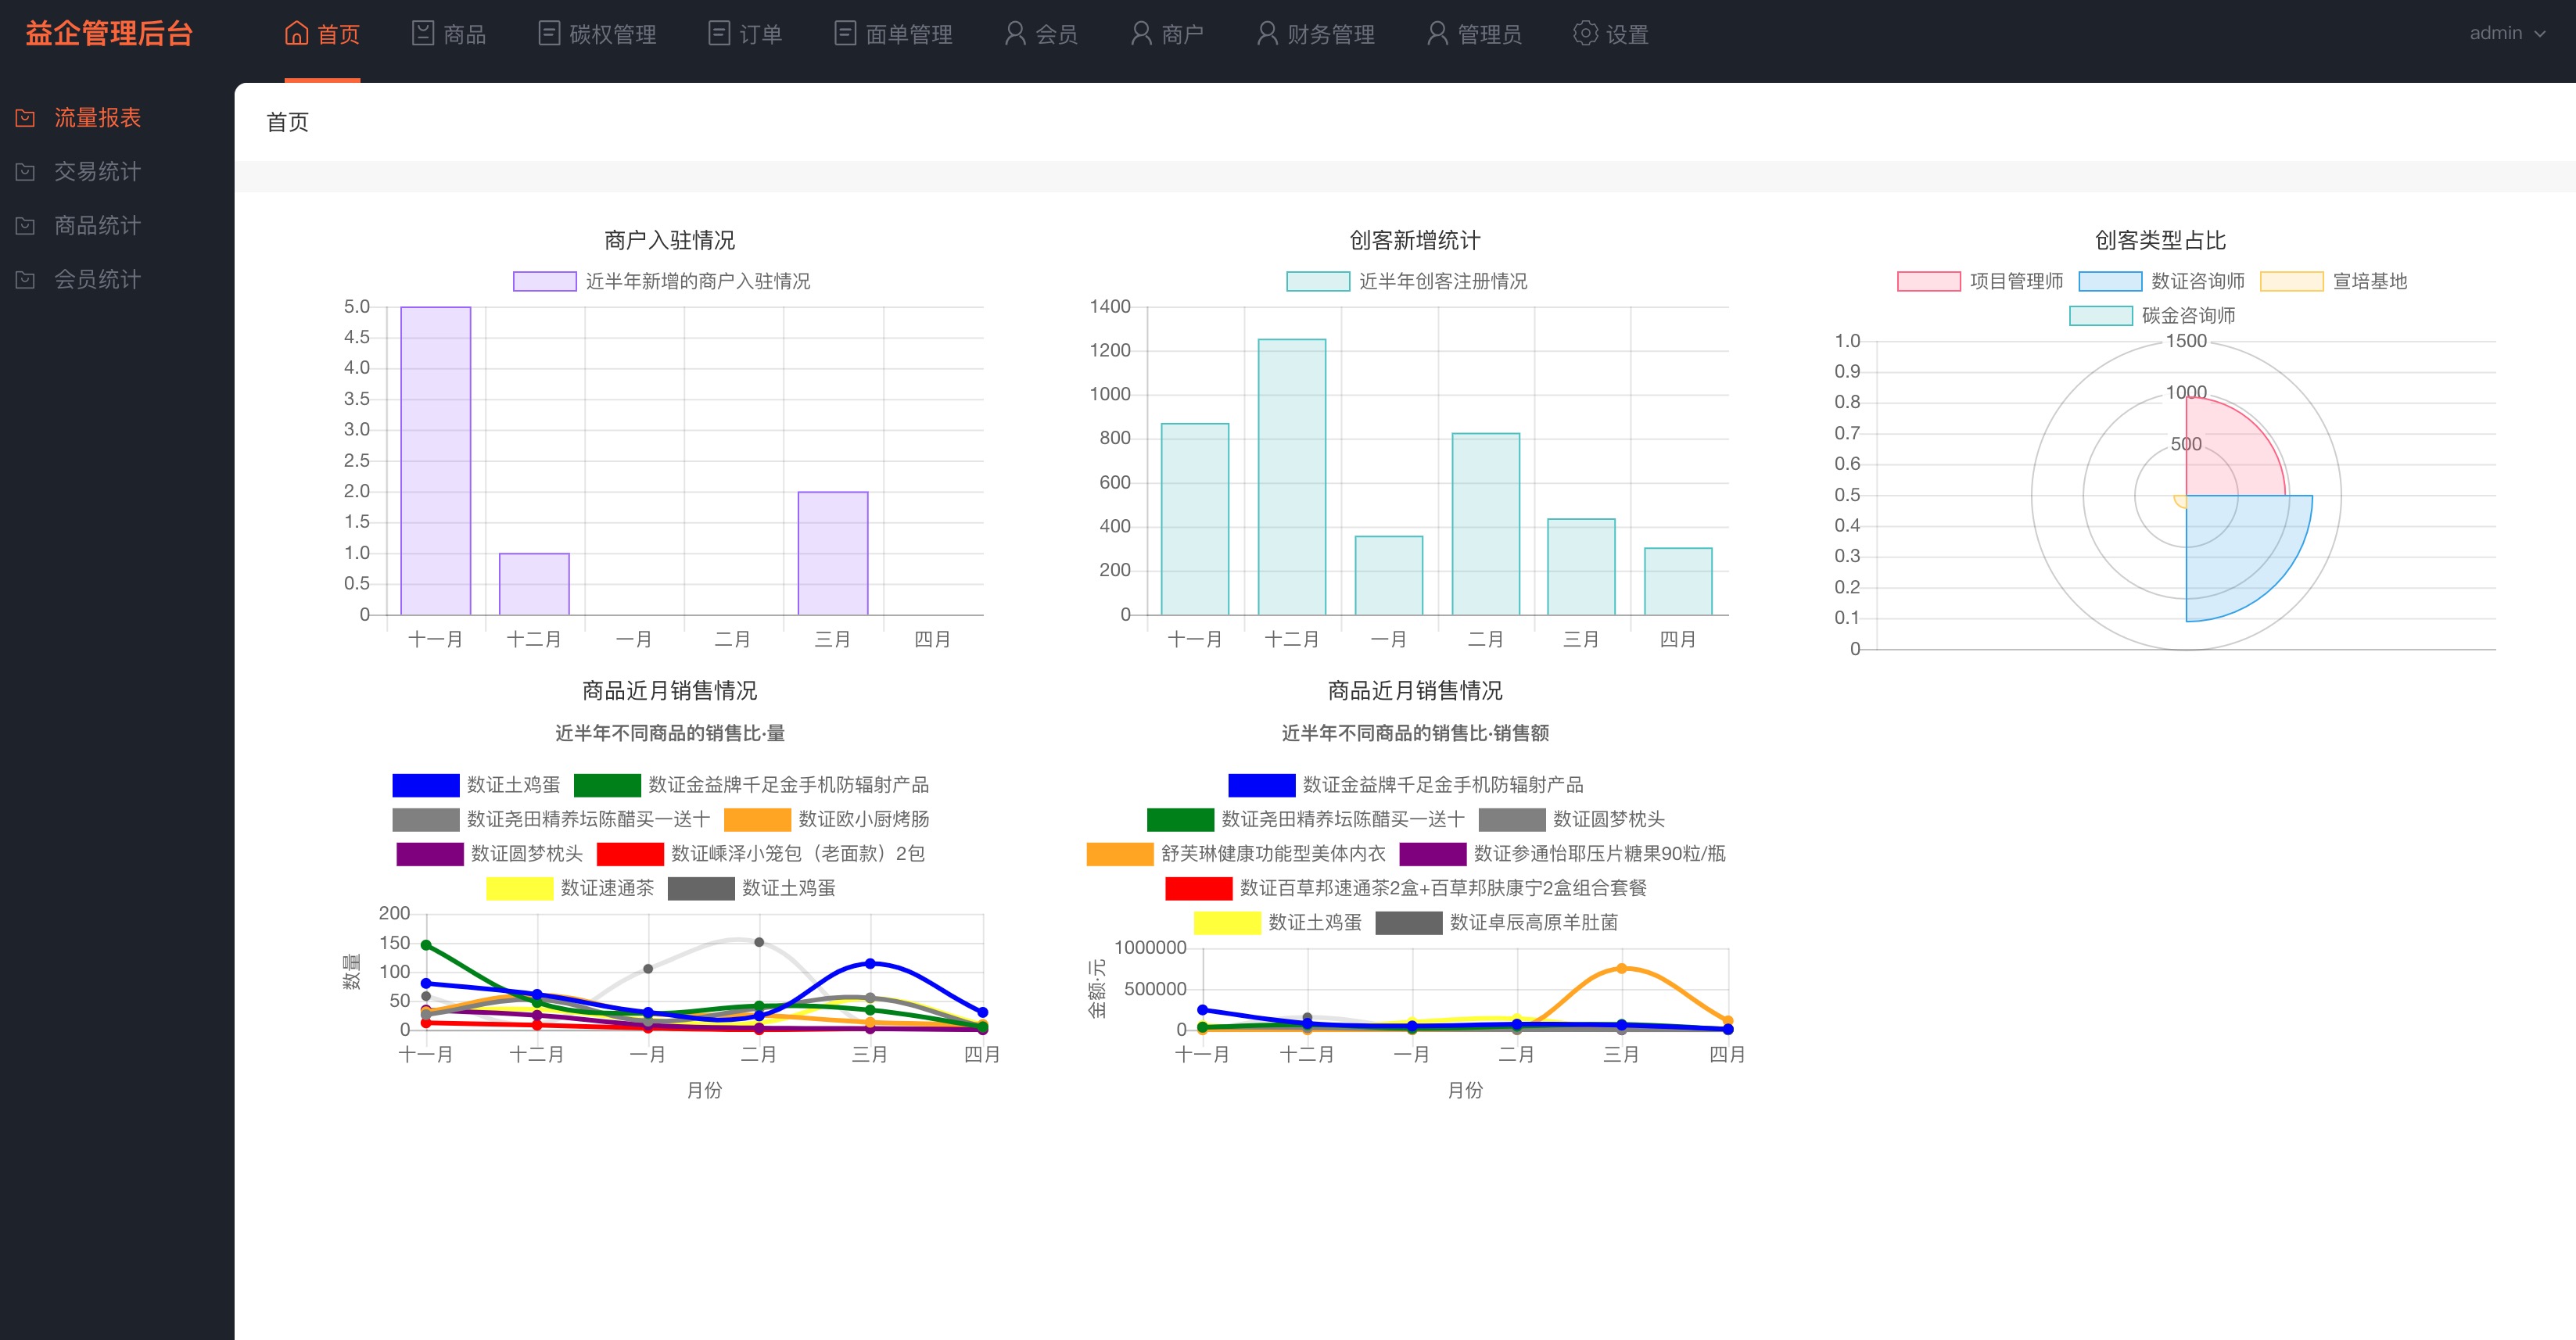Go to 商品统计 in sidebar
The height and width of the screenshot is (1340, 2576).
97,226
